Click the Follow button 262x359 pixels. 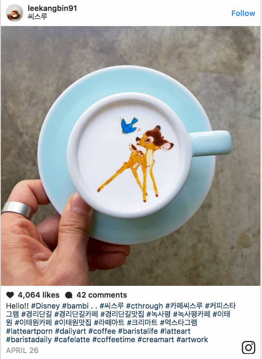pyautogui.click(x=243, y=13)
